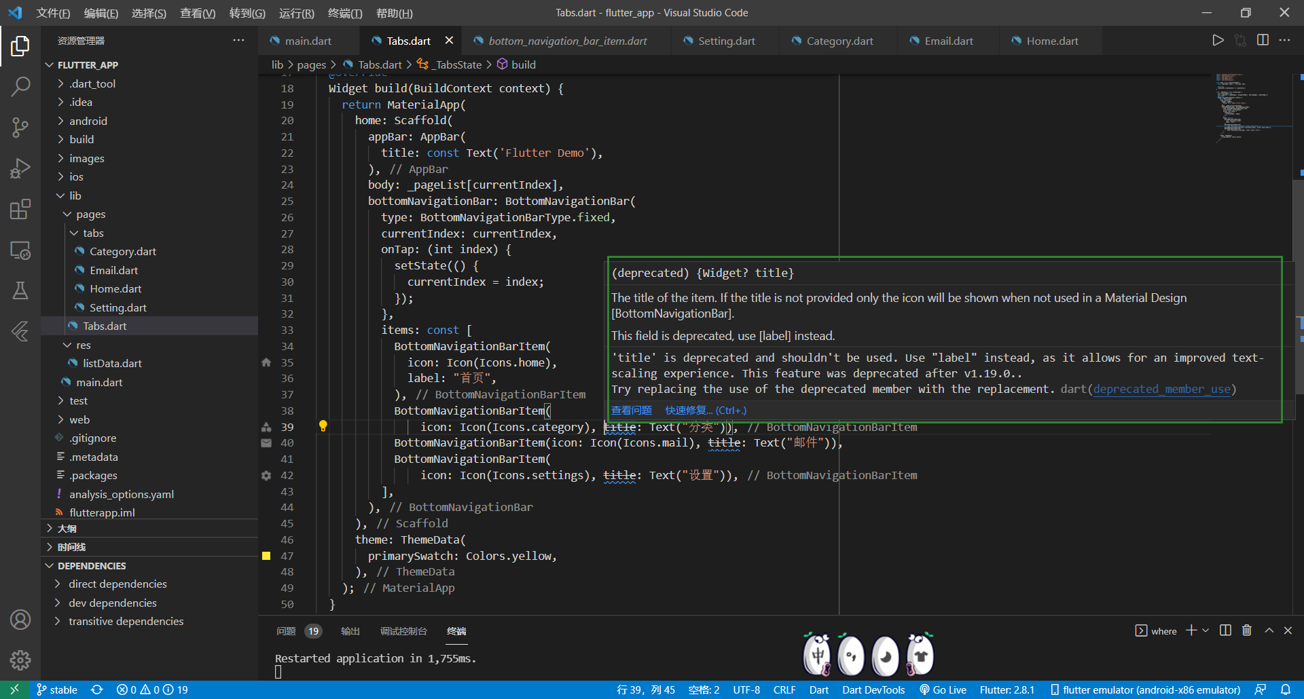This screenshot has width=1304, height=699.
Task: Click the CRLF line ending indicator
Action: [784, 689]
